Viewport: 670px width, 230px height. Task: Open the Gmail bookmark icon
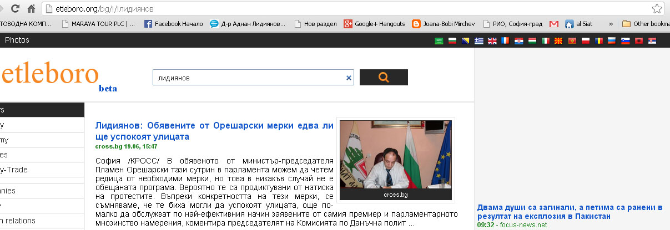(553, 24)
